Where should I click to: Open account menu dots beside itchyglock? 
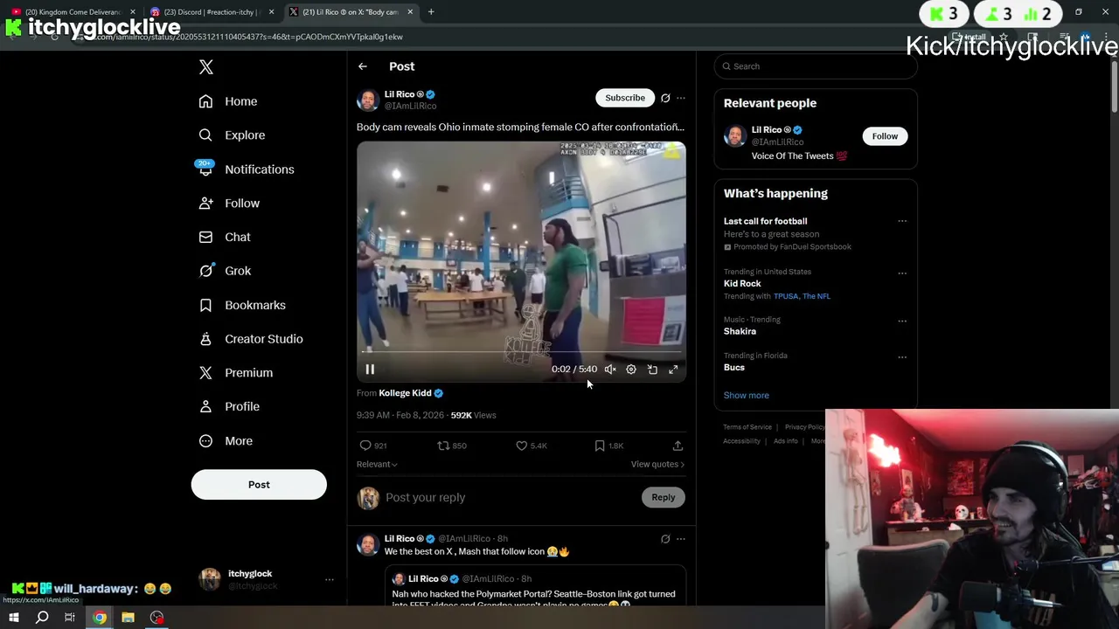330,580
